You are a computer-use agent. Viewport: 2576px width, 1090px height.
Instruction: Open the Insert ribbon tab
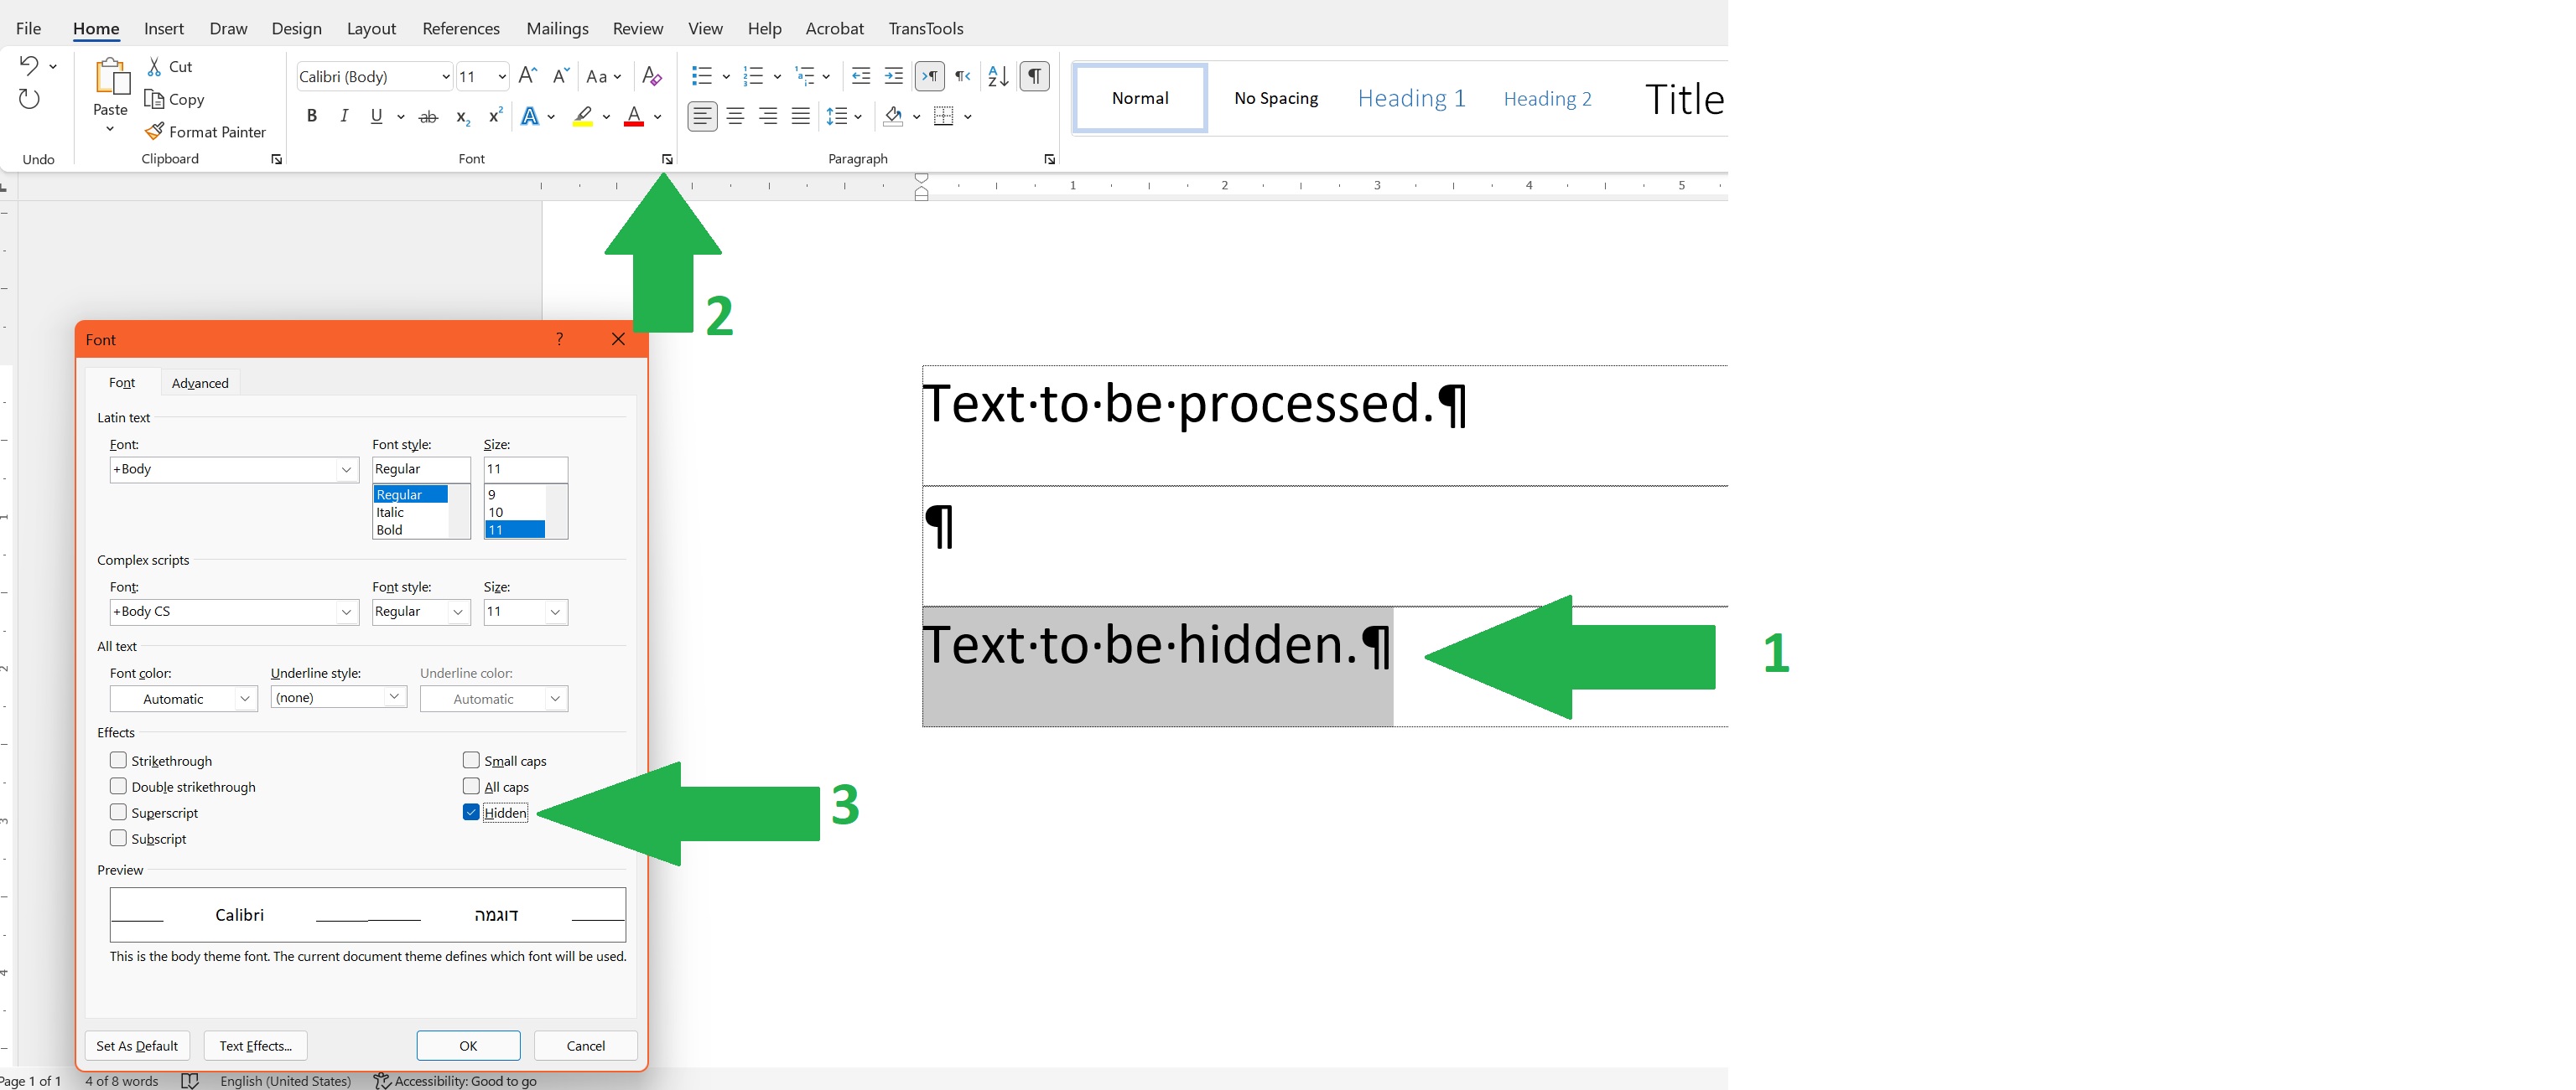164,28
